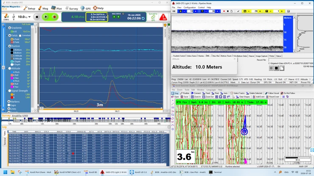Click the Zoom In tool in Bathymetry Studio
314x176 pixels.
[196, 97]
